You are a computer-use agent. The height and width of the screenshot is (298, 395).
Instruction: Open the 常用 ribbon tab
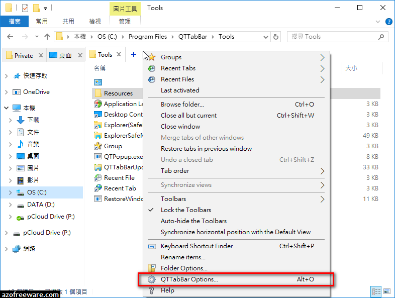click(x=42, y=22)
